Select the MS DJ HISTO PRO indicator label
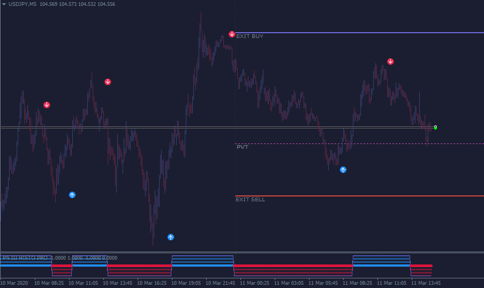 (26, 258)
